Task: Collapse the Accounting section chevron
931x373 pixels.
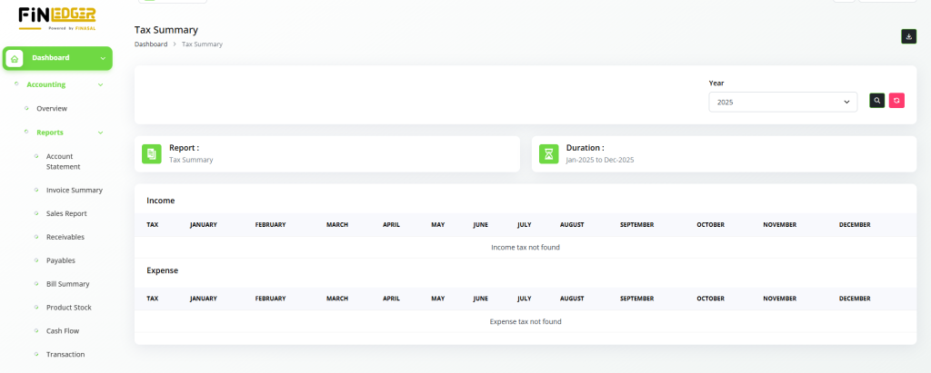Action: tap(100, 84)
